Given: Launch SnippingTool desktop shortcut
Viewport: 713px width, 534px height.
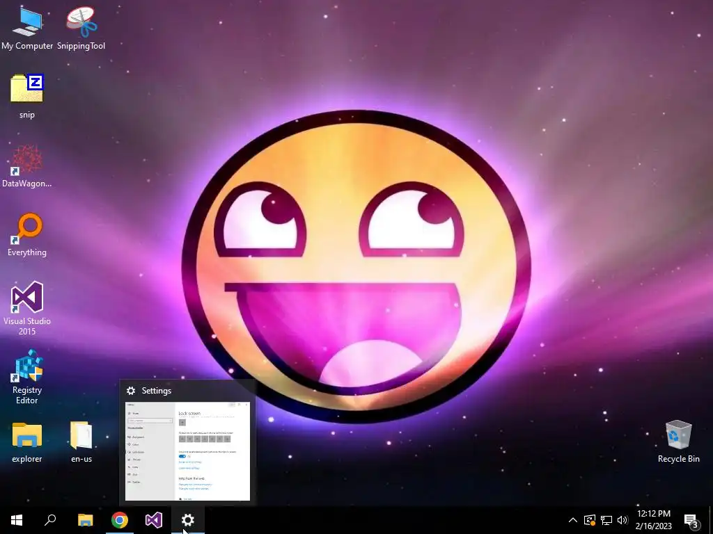Looking at the screenshot, I should pyautogui.click(x=81, y=28).
